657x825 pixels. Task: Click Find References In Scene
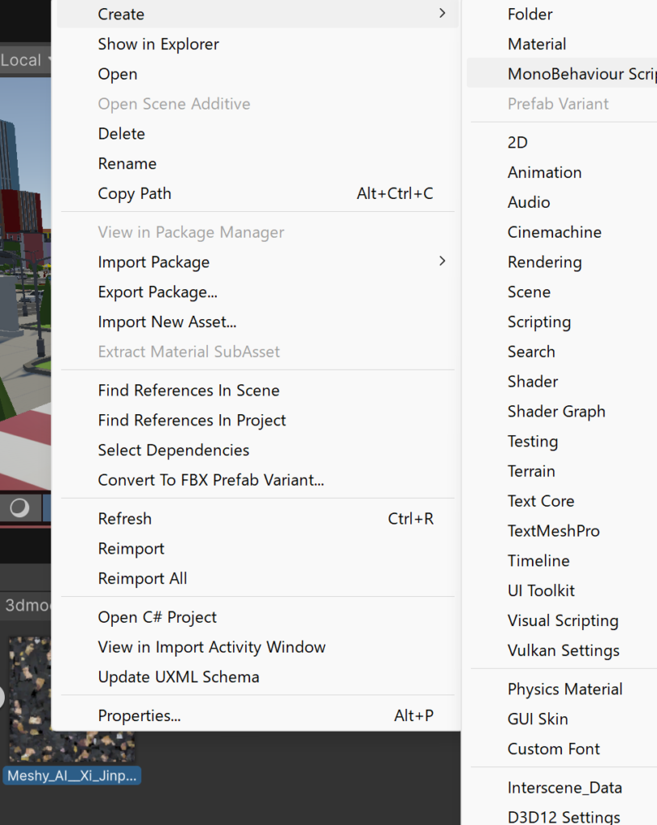click(x=189, y=390)
